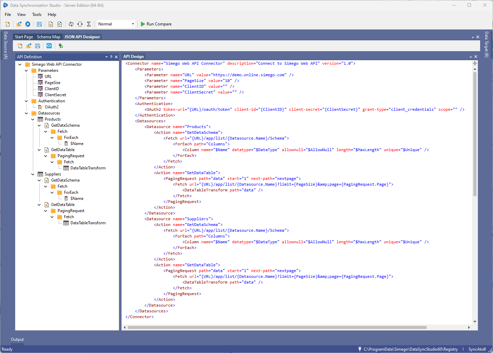This screenshot has height=353, width=493.
Task: Click the Run Compare button
Action: (x=156, y=24)
